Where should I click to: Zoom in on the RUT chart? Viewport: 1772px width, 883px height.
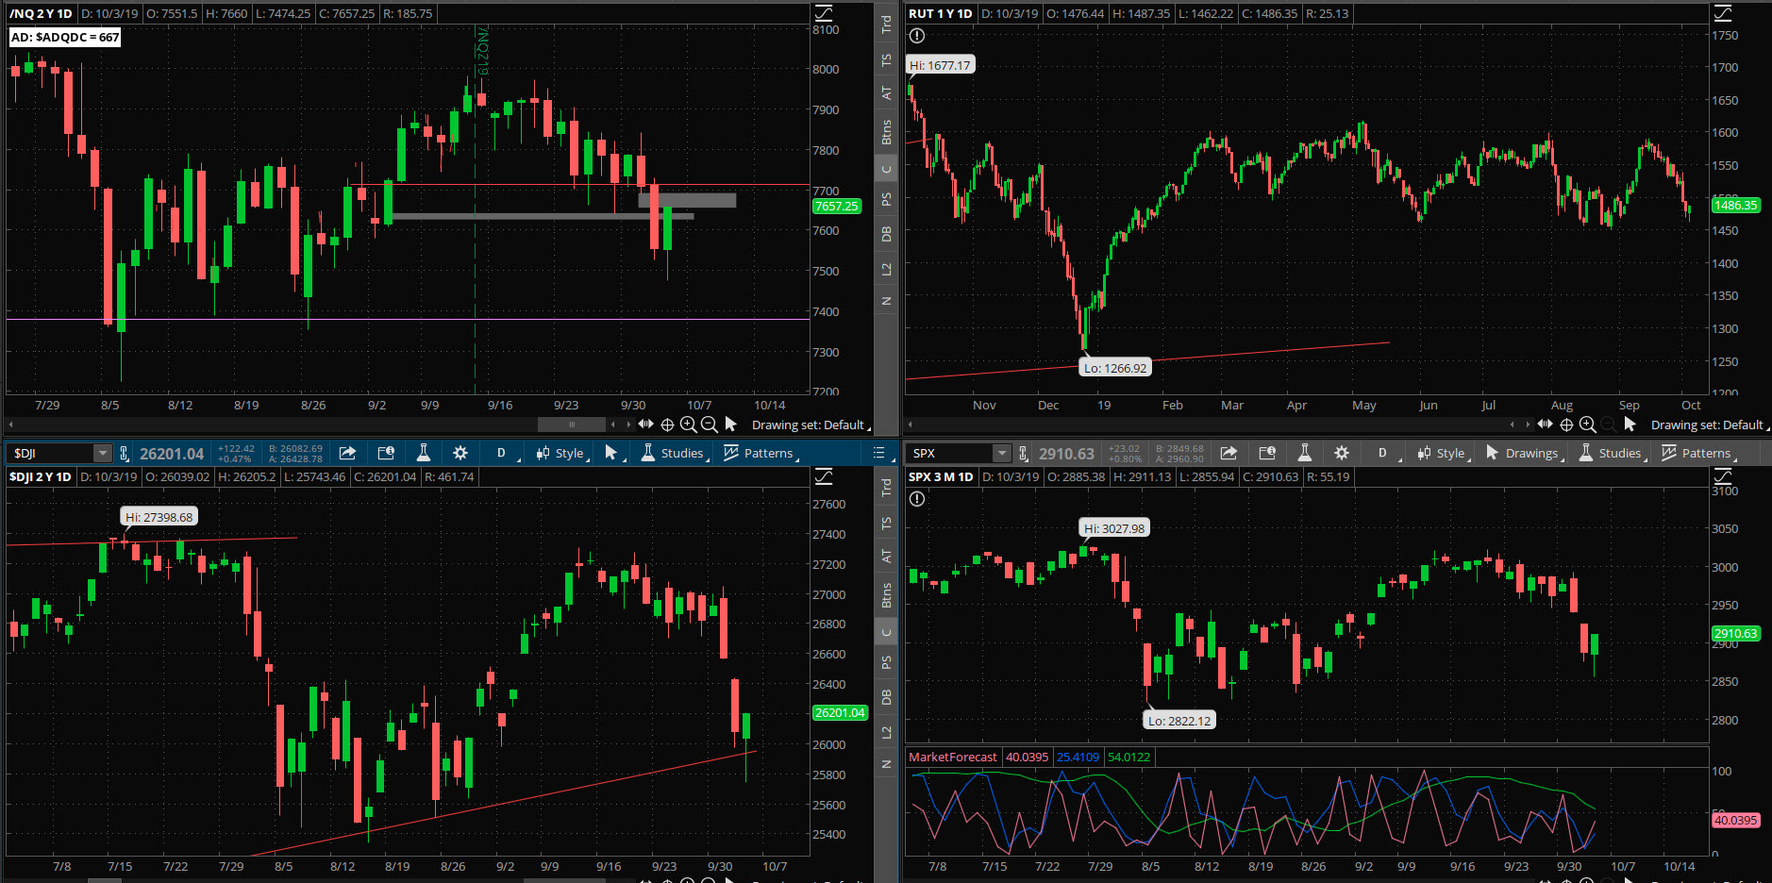[1587, 425]
